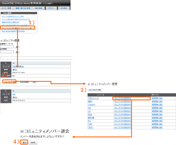This screenshot has width=176, height=145.
Task: Select the 統計情報 menu tab
Action: 39,8
